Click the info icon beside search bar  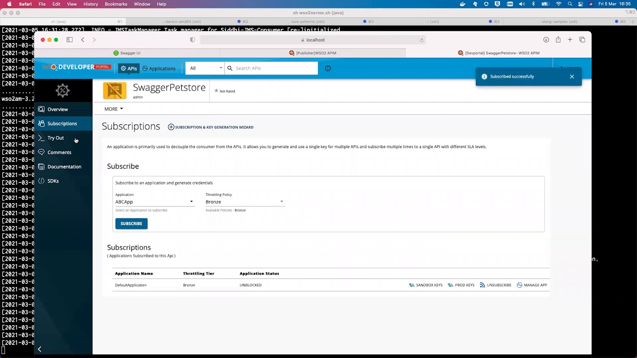327,69
